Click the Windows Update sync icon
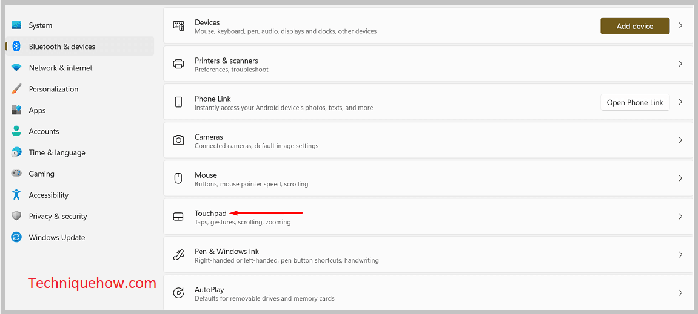 (16, 237)
